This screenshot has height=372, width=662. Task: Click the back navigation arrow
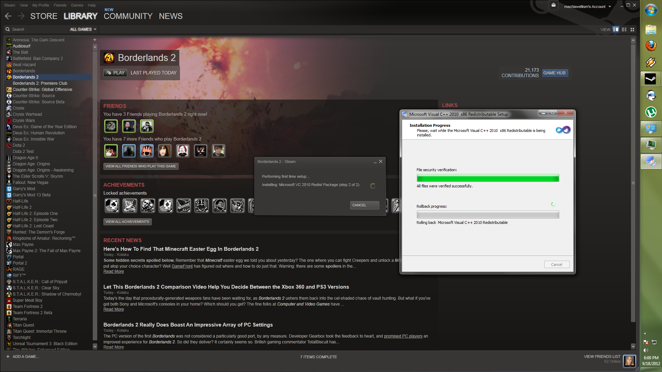(x=8, y=16)
